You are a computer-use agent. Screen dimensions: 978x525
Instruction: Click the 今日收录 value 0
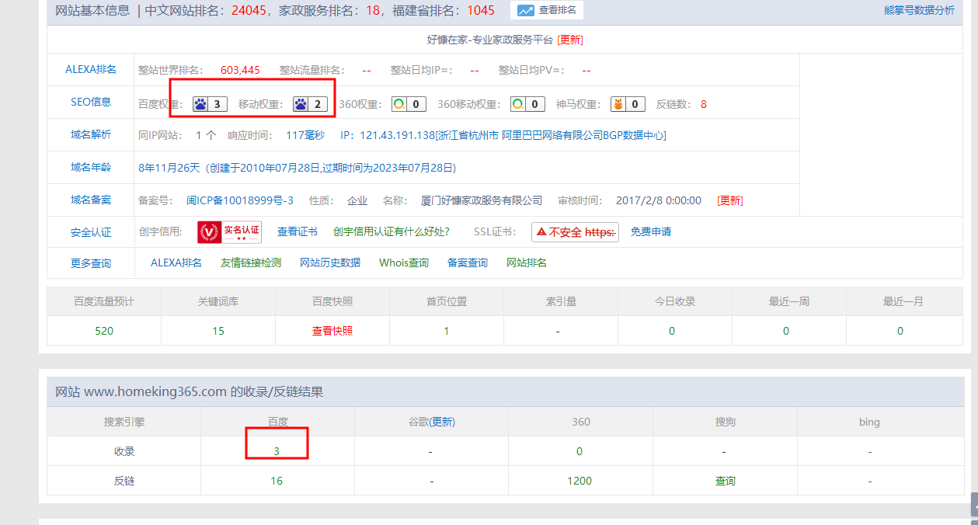(x=672, y=331)
